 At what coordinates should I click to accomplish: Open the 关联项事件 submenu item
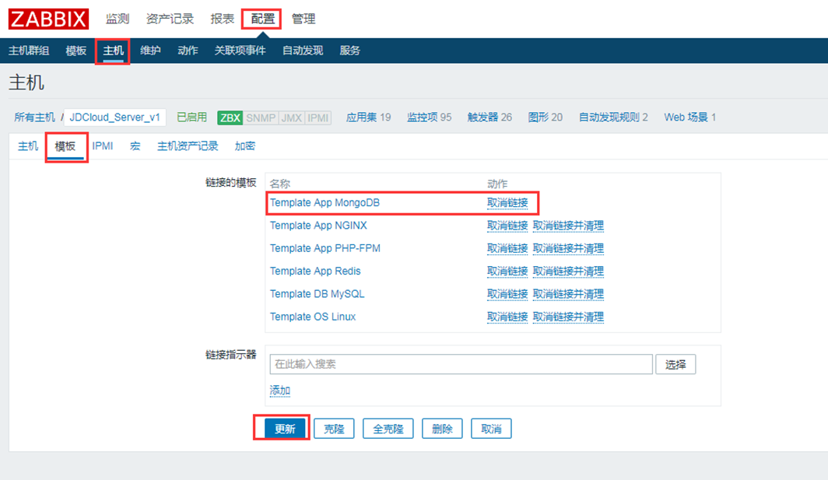(x=240, y=51)
